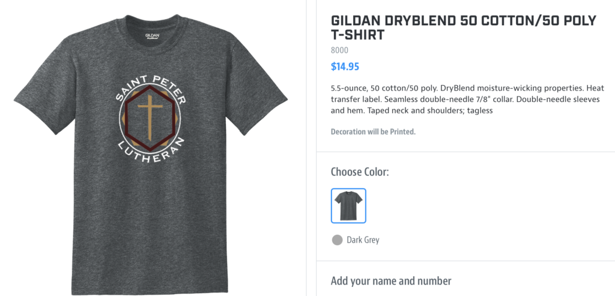This screenshot has height=296, width=615.
Task: Click the Dark Grey color label
Action: click(x=363, y=240)
